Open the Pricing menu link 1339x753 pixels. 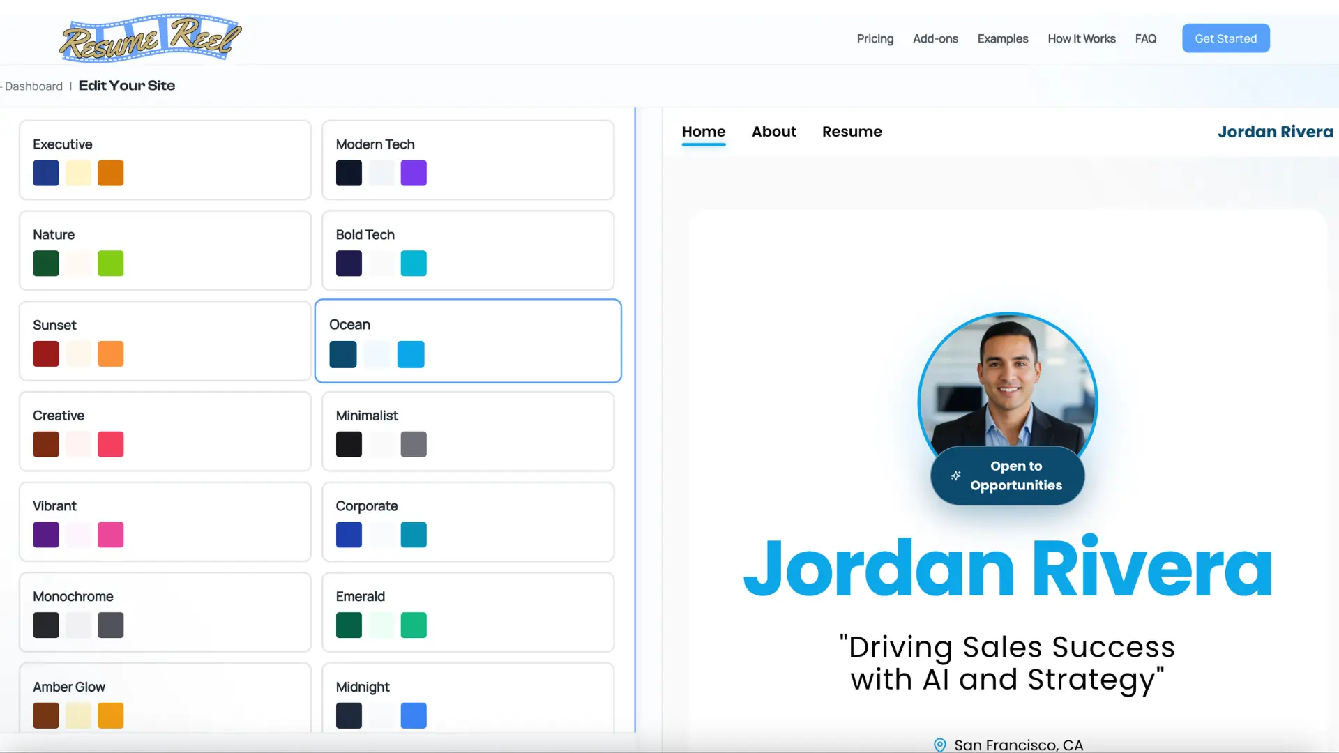pyautogui.click(x=875, y=38)
